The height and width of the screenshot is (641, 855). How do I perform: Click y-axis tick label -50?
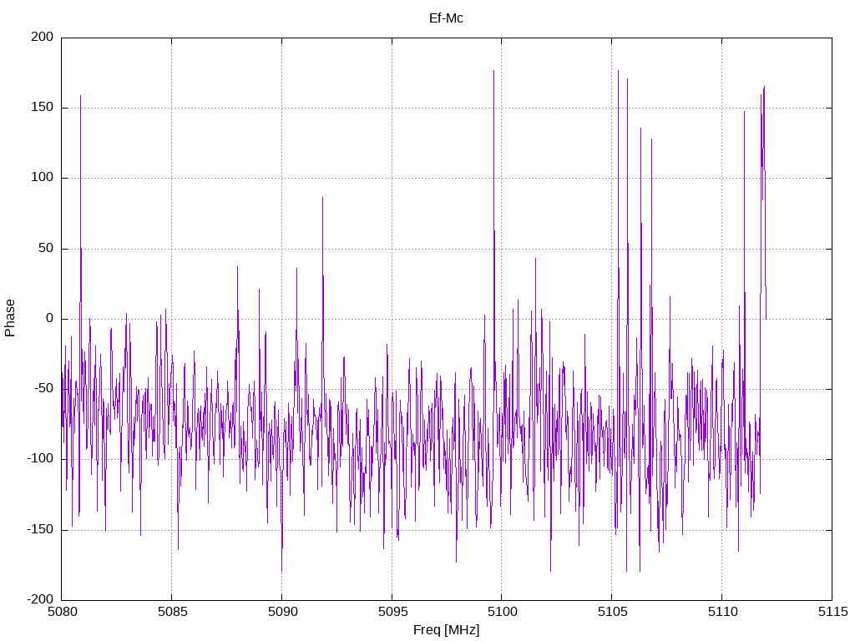tap(44, 389)
